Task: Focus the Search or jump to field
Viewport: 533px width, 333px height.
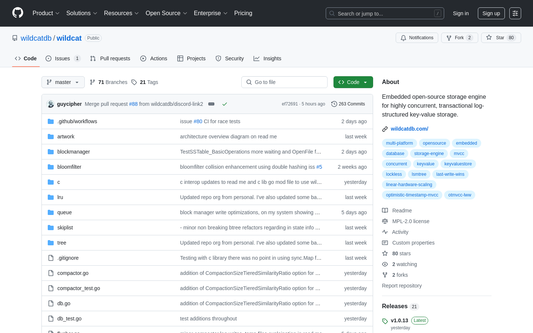Action: pos(385,13)
